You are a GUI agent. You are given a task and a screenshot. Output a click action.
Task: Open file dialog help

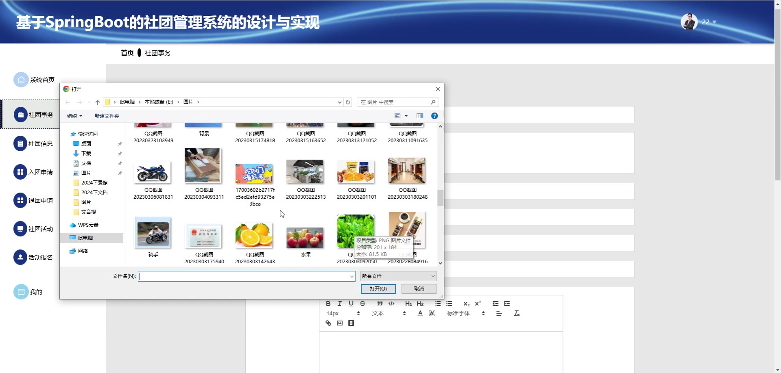pyautogui.click(x=434, y=116)
